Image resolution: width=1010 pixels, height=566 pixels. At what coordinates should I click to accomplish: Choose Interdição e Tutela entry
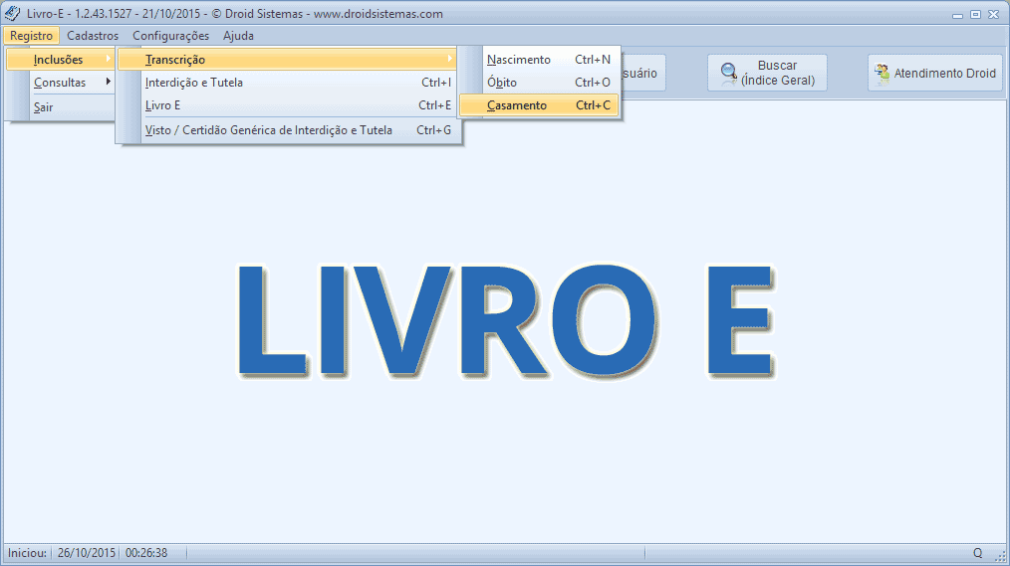[x=287, y=83]
